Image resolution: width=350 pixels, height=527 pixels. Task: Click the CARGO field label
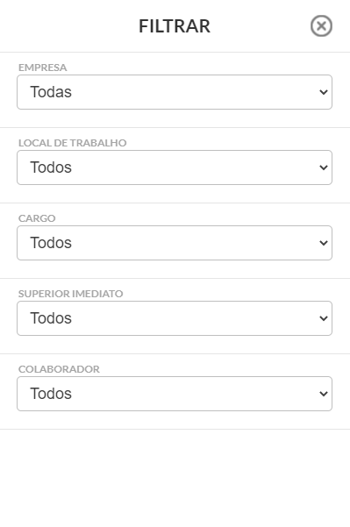pos(37,218)
